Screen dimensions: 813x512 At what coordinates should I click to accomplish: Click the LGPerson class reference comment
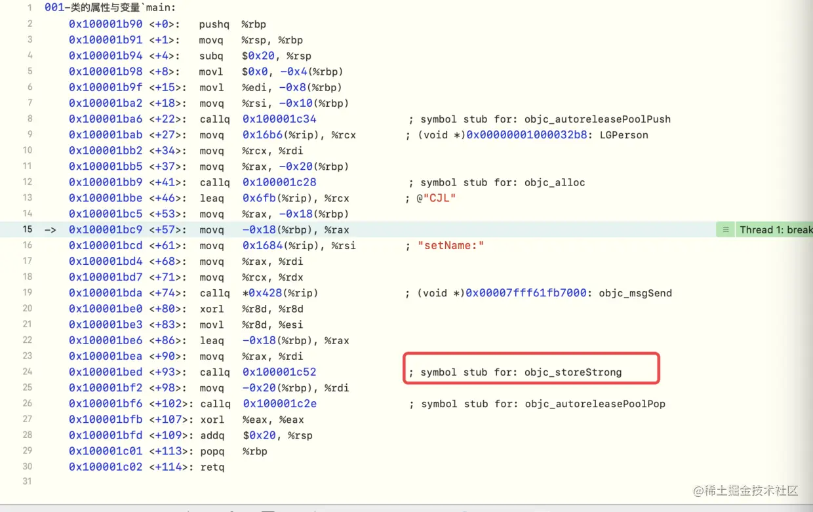pyautogui.click(x=527, y=135)
